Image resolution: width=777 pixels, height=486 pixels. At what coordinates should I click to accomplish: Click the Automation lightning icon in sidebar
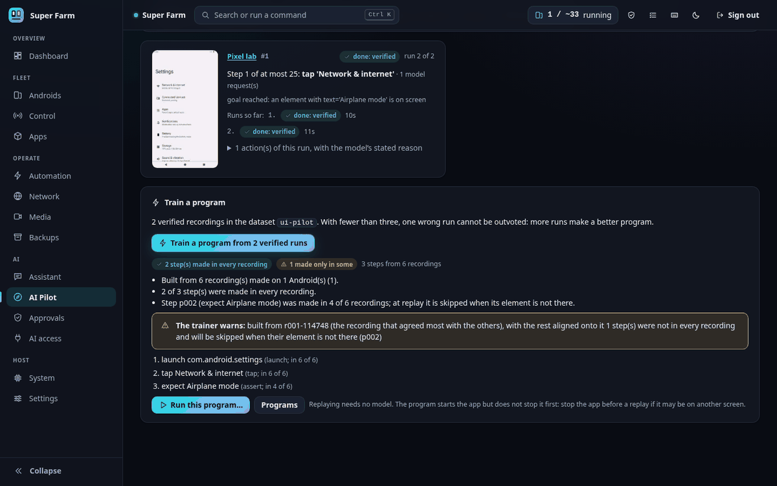(x=17, y=176)
